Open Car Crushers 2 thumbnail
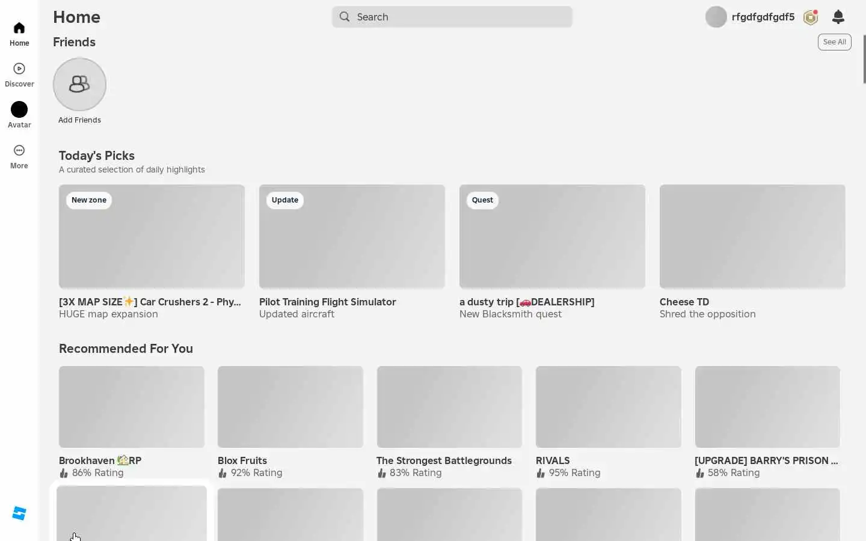The height and width of the screenshot is (541, 866). click(x=152, y=236)
